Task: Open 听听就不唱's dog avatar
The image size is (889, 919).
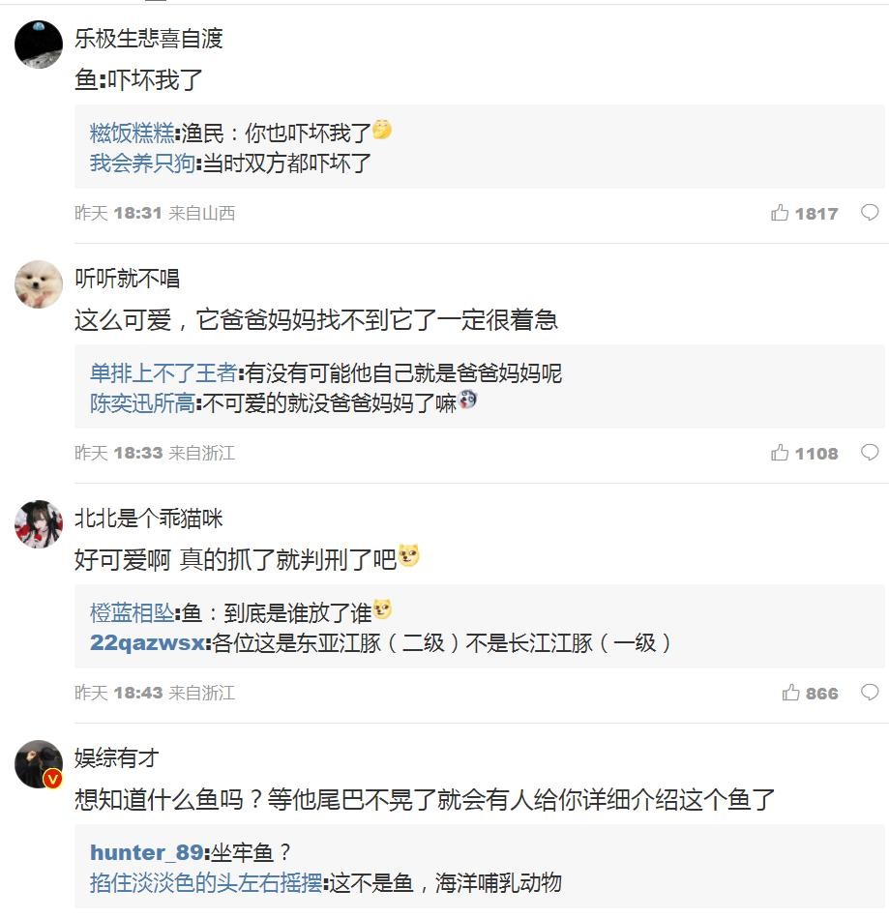Action: point(39,284)
